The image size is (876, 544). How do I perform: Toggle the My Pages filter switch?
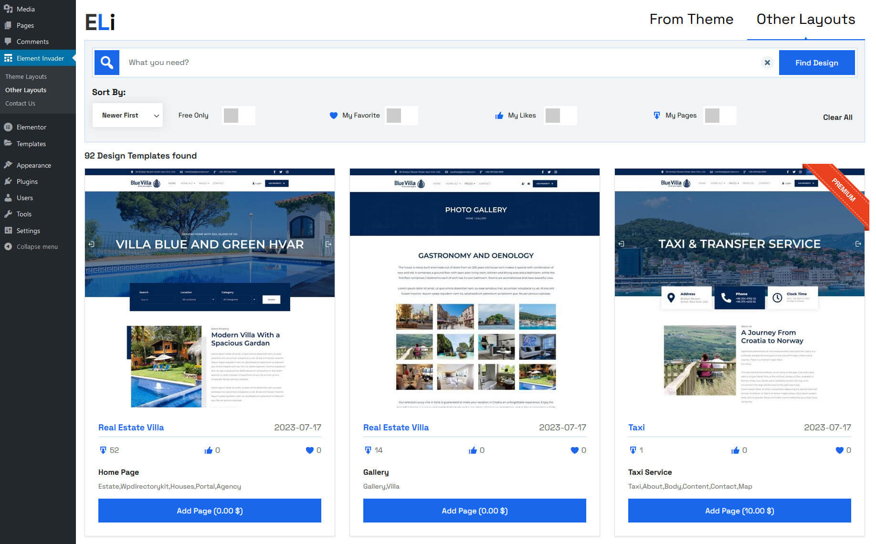point(720,116)
